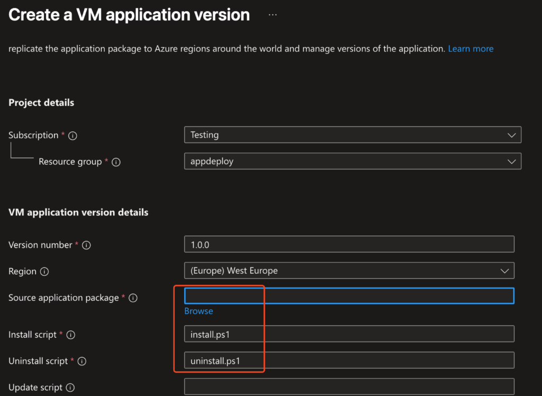Screen dimensions: 542x396
Task: Click the info icon next to Subscription
Action: [x=73, y=136]
